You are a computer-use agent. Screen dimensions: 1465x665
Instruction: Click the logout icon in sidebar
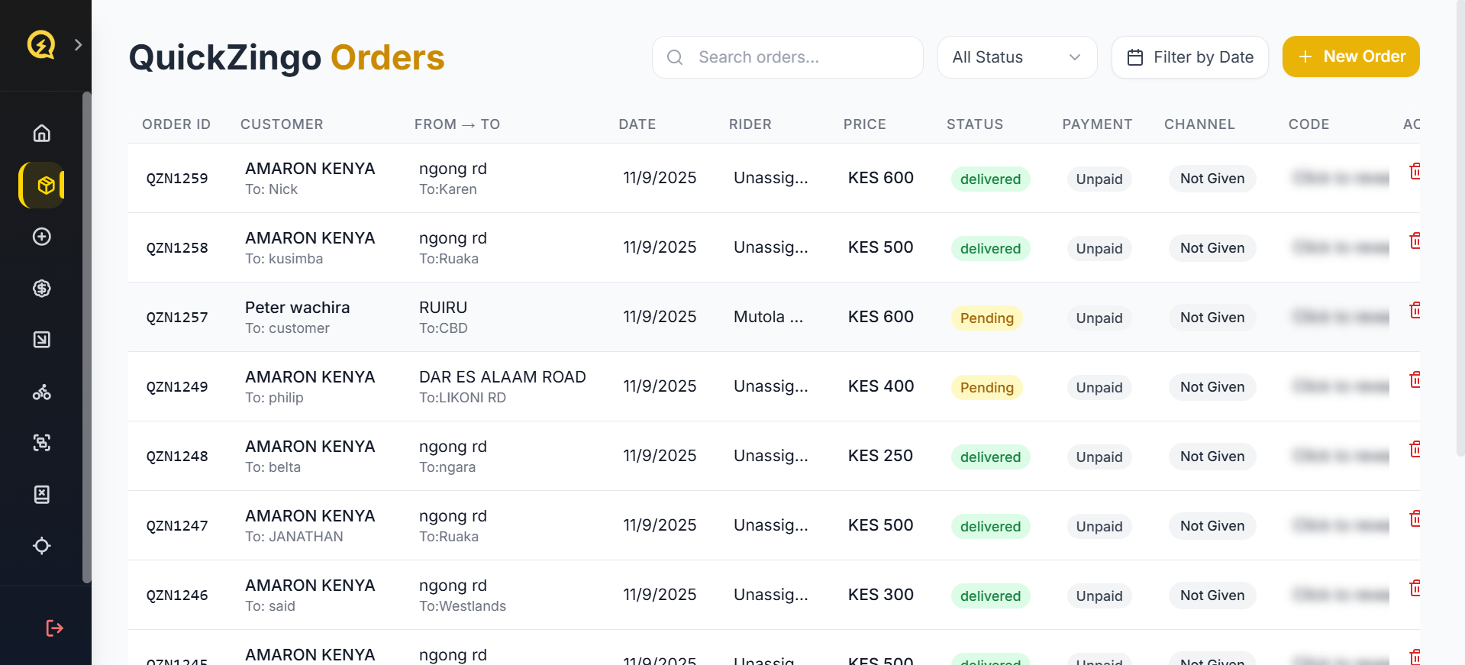pyautogui.click(x=54, y=628)
